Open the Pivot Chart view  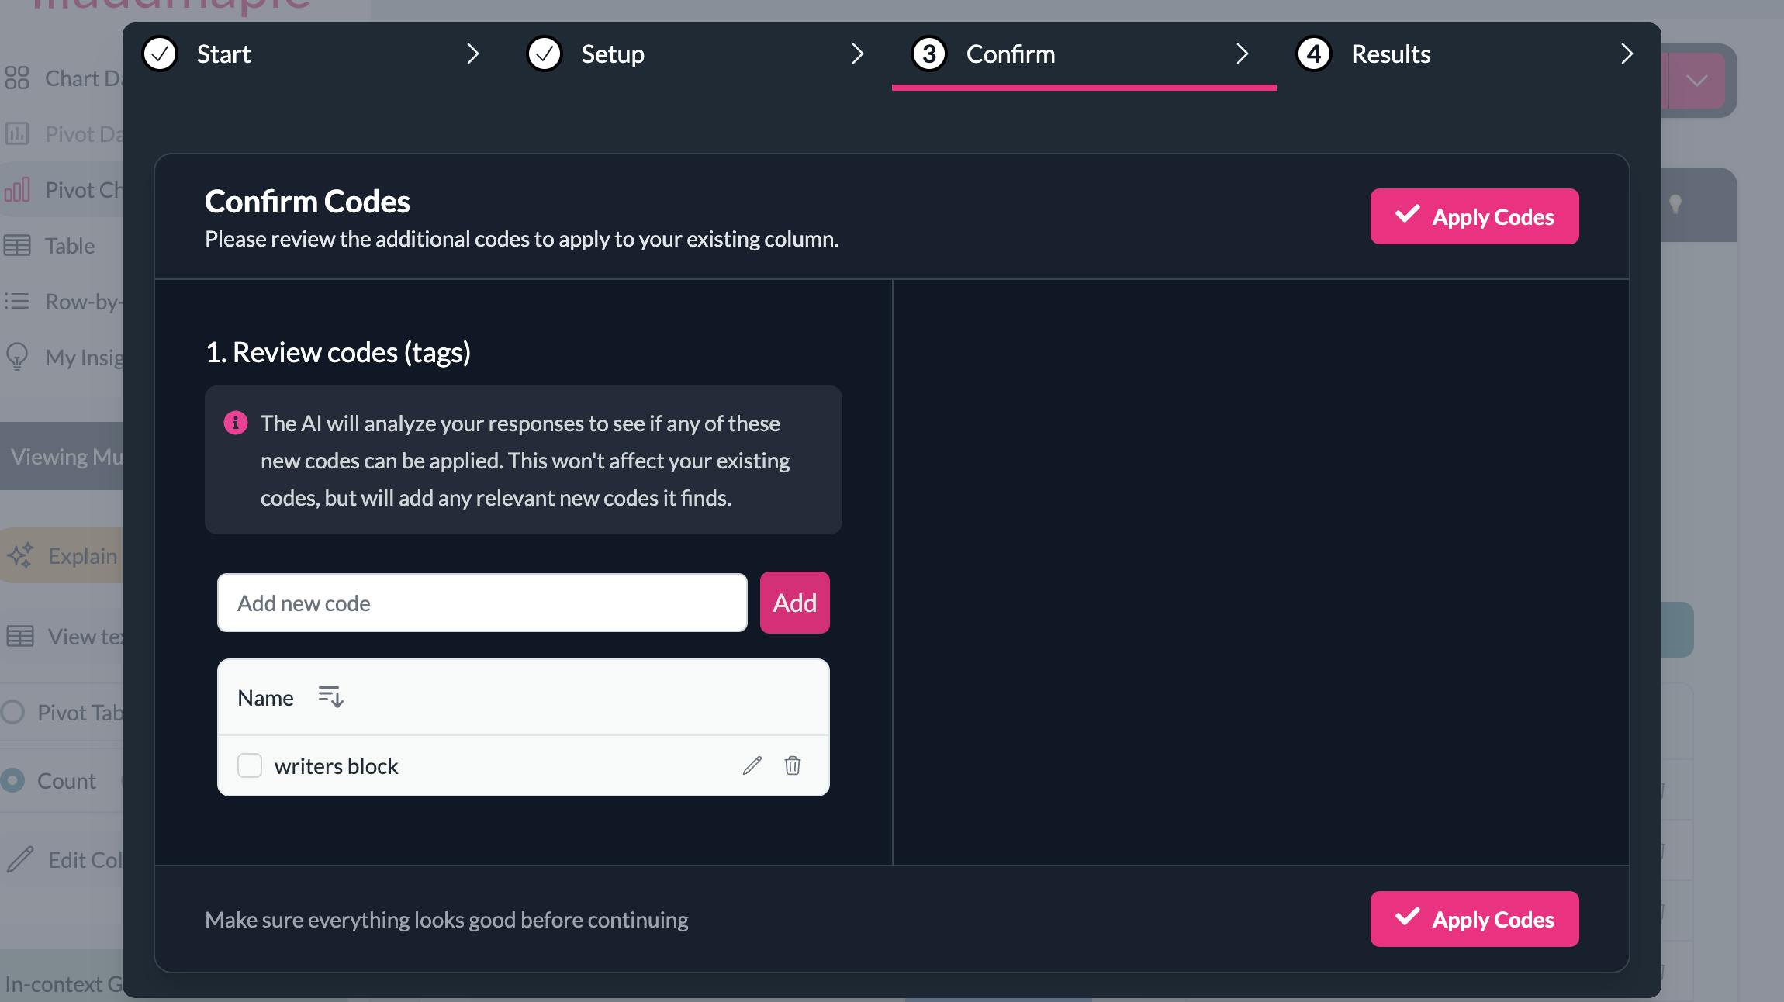pyautogui.click(x=19, y=189)
